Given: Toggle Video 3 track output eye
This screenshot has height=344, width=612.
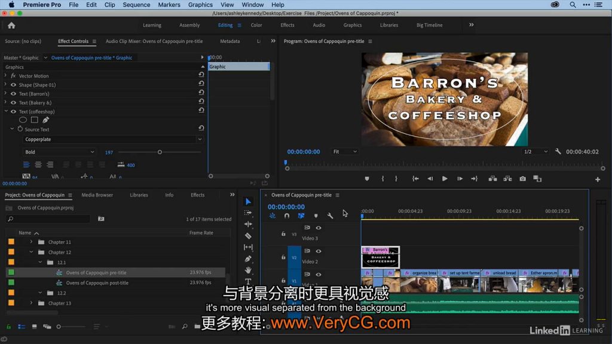Looking at the screenshot, I should [319, 228].
